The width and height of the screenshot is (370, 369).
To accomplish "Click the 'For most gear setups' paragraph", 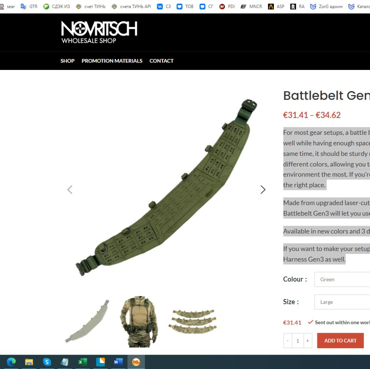I will point(327,159).
